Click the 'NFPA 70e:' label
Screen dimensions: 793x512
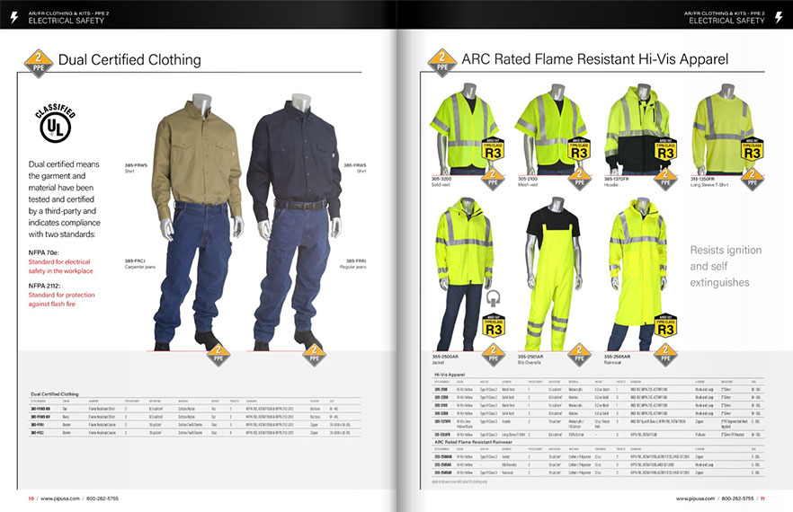(x=43, y=252)
